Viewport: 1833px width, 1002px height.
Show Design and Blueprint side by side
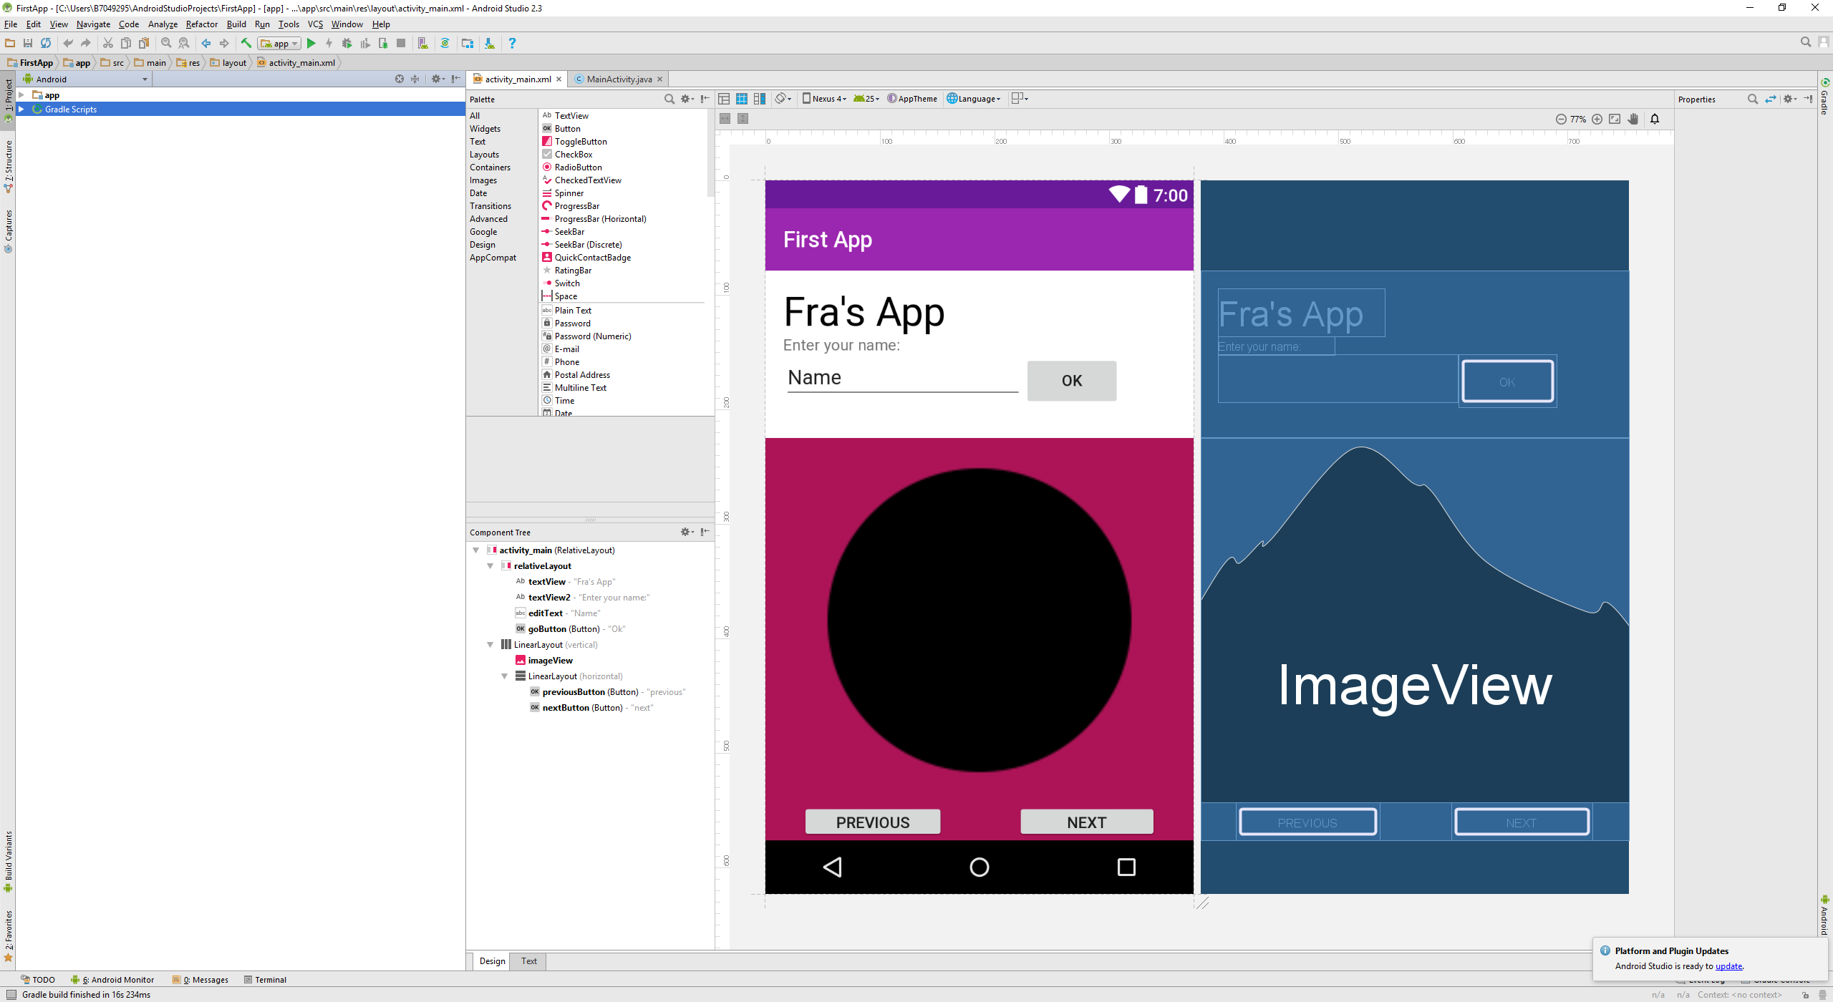click(x=760, y=99)
